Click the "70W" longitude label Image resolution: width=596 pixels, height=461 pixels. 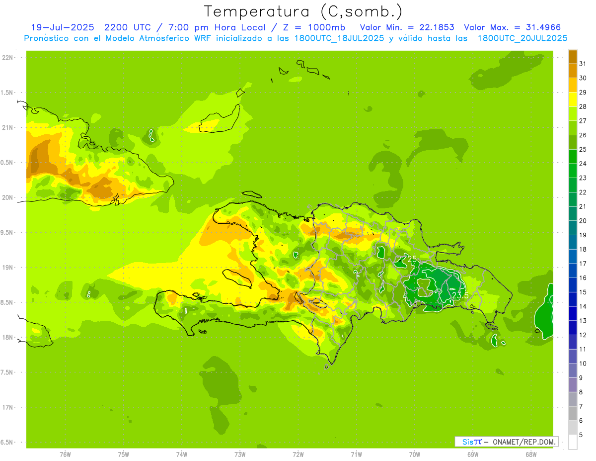pos(414,455)
